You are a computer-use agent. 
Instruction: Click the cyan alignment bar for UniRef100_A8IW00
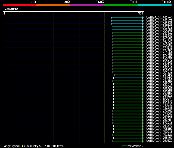127,18
